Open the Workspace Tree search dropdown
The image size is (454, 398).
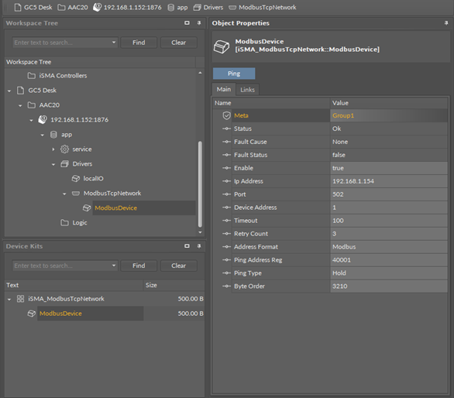114,43
